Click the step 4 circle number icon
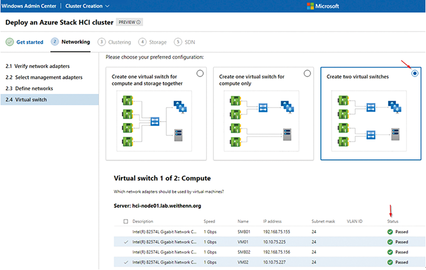 click(x=142, y=42)
